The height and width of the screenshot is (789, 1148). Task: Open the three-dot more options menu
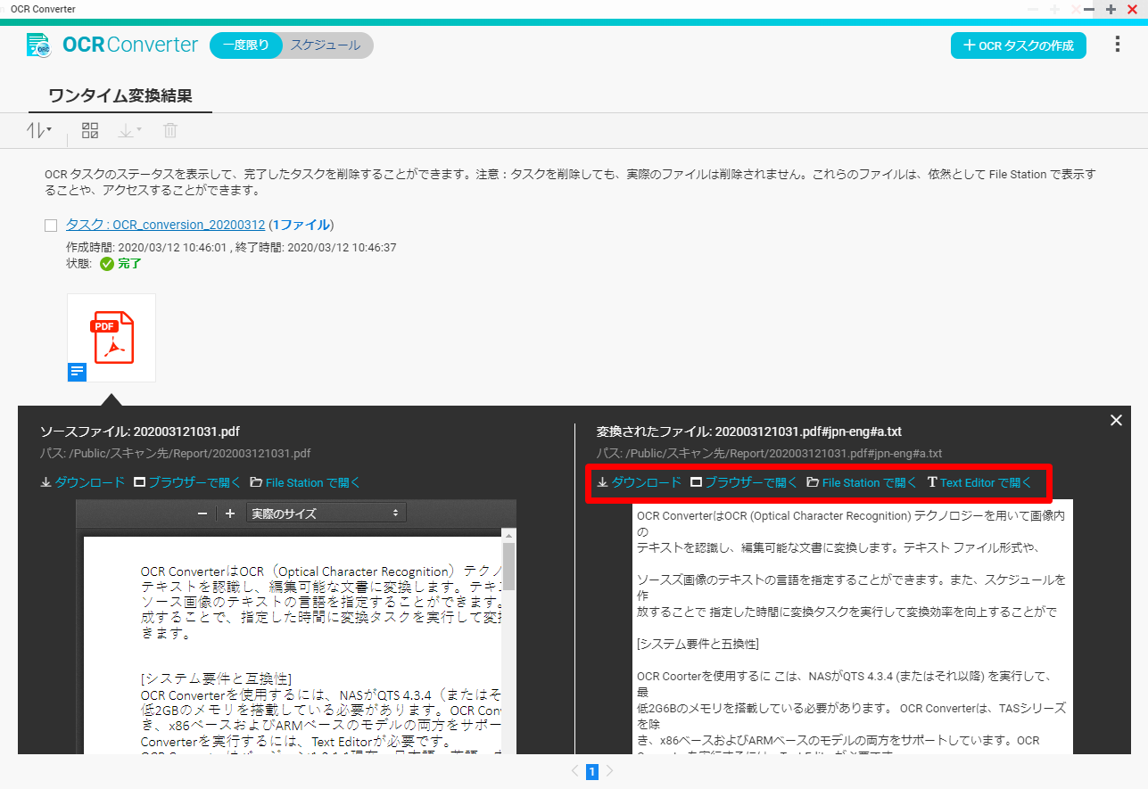[x=1118, y=45]
